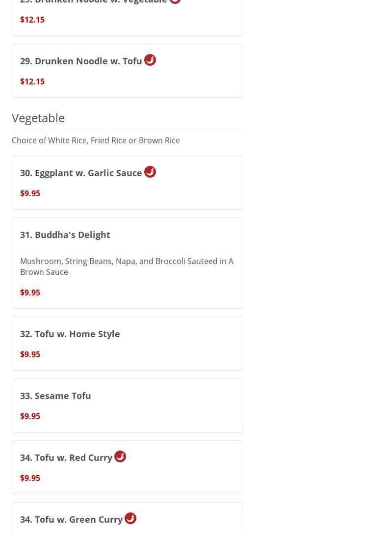Image resolution: width=385 pixels, height=534 pixels.
Task: Click the Vegetable section heading
Action: pyautogui.click(x=38, y=118)
